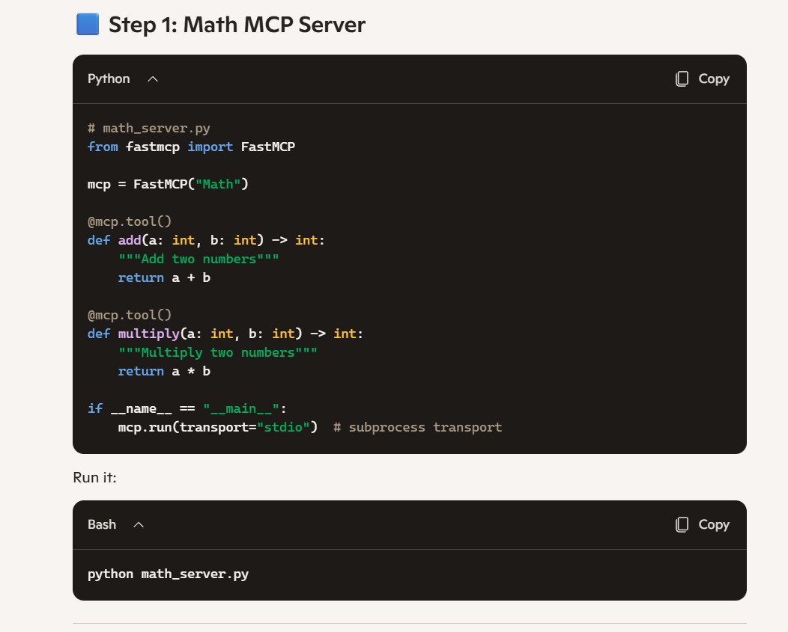Click the @mcp.tool() decorator above multiply

pyautogui.click(x=130, y=315)
